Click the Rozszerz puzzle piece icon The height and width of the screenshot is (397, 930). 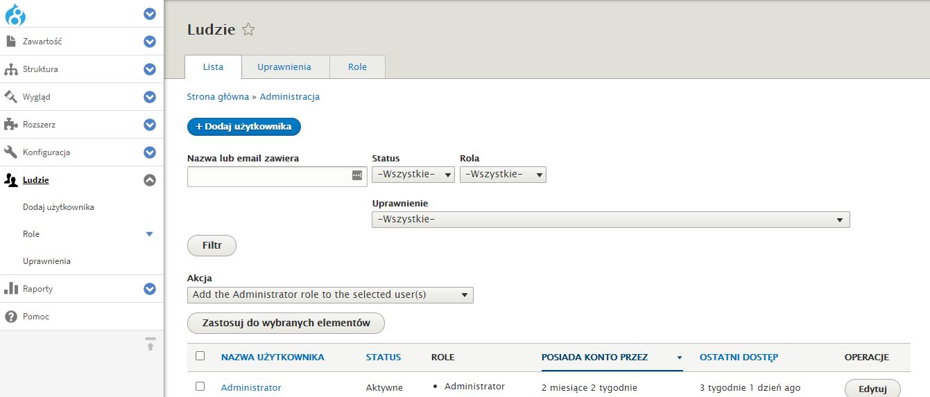(10, 125)
